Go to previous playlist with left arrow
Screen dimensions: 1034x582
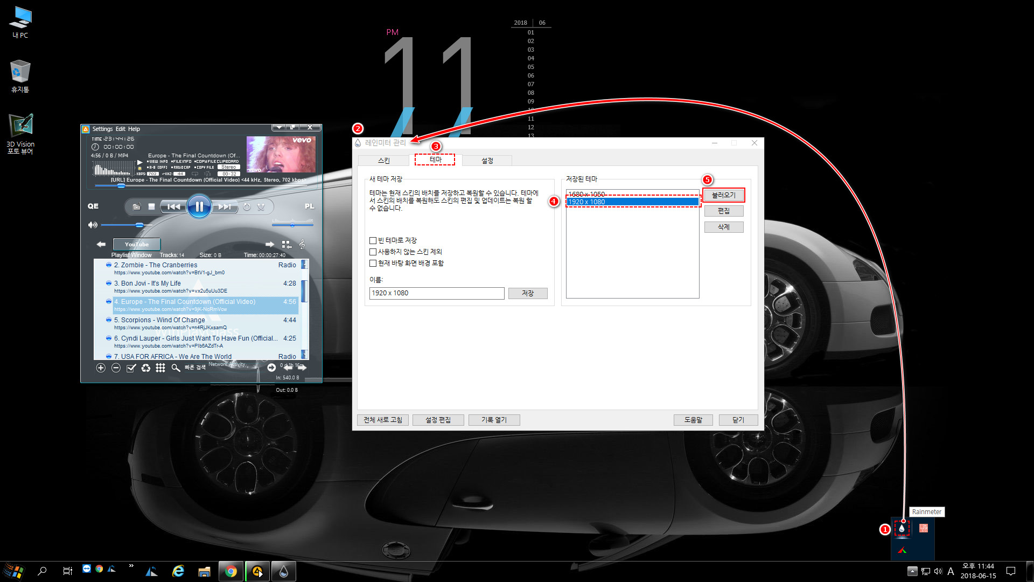click(x=101, y=244)
